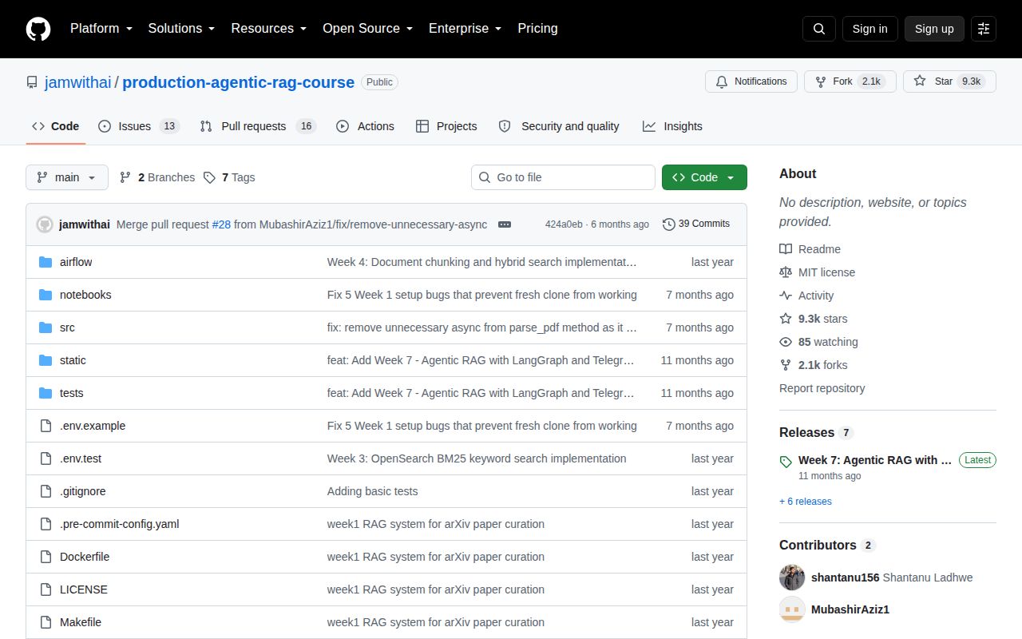The image size is (1022, 639).
Task: Expand the Solutions menu
Action: 182,29
